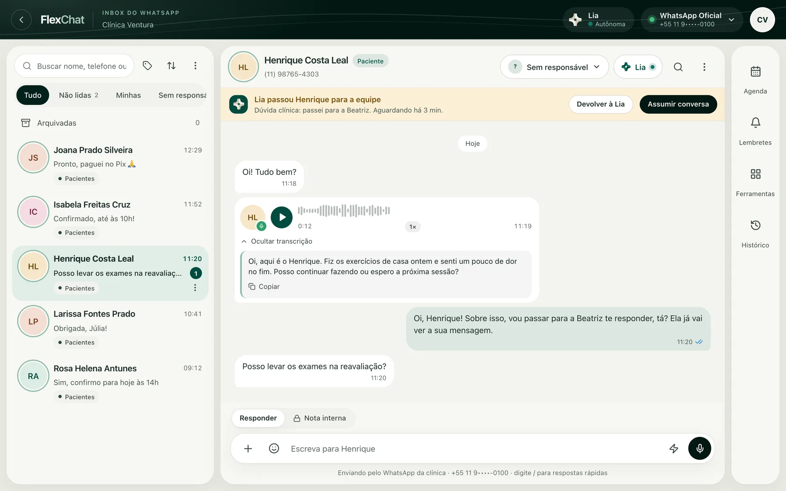Open WhatsApp Oficial number dropdown

click(692, 20)
